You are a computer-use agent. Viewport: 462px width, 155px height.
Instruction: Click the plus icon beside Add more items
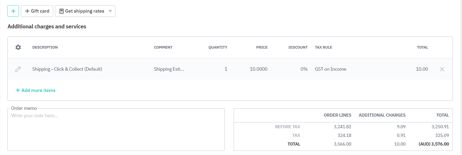click(18, 90)
